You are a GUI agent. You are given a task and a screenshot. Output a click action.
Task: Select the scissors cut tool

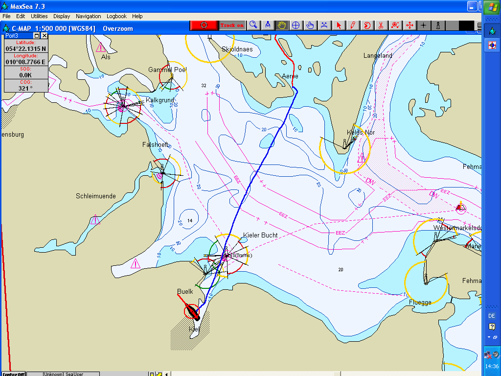click(381, 25)
